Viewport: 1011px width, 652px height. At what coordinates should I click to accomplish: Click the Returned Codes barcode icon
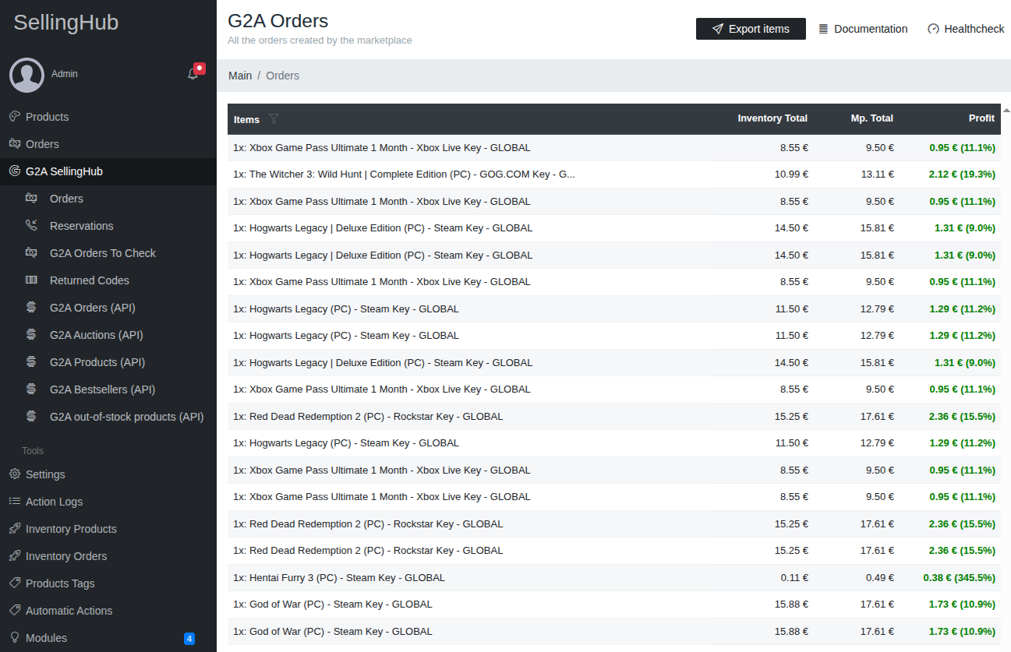click(31, 280)
